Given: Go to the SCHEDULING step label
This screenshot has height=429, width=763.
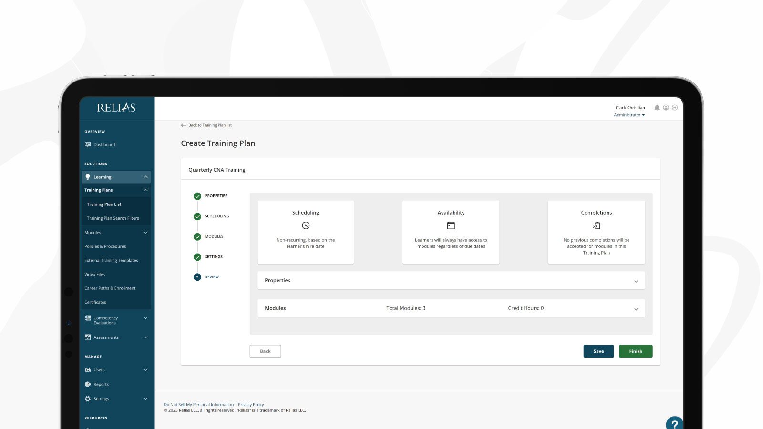Looking at the screenshot, I should click(217, 216).
